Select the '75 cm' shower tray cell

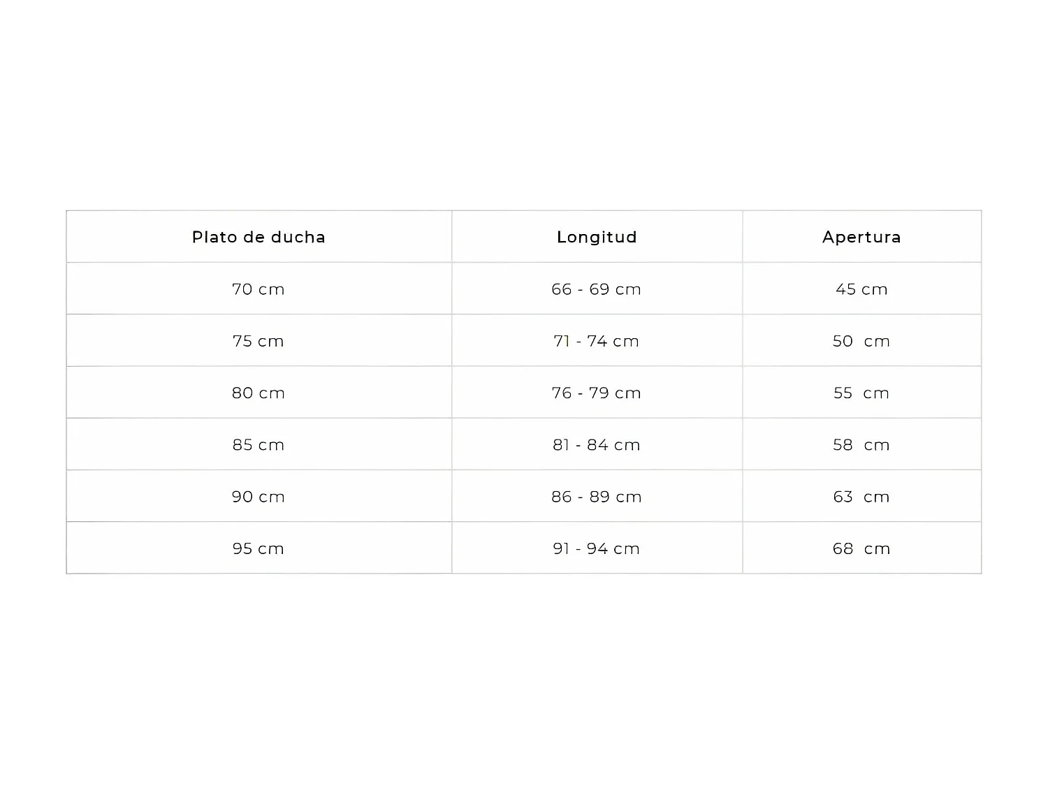[259, 341]
